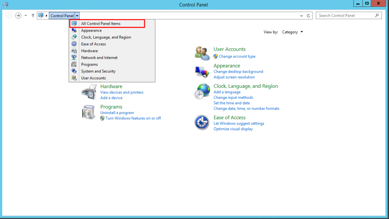Click the Control Panel breadcrumb segment
Screen dimensions: 389x219
point(62,16)
